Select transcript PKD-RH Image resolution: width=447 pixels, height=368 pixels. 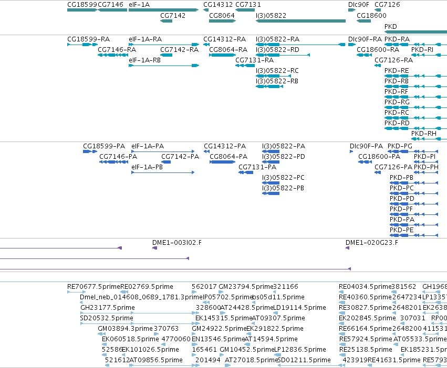pyautogui.click(x=423, y=134)
